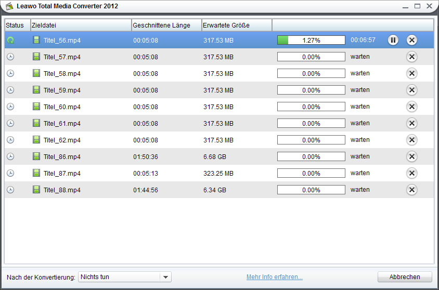Click the 01:44:56 length of Titel_88.mp4
The height and width of the screenshot is (290, 439).
(146, 190)
